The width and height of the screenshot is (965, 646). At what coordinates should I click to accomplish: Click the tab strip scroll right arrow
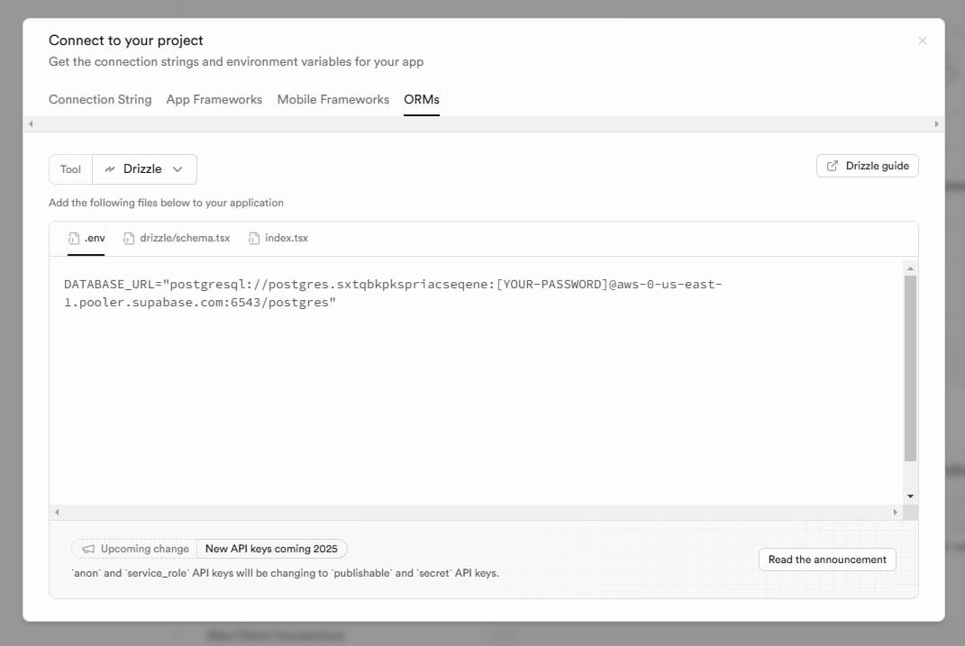(x=937, y=123)
